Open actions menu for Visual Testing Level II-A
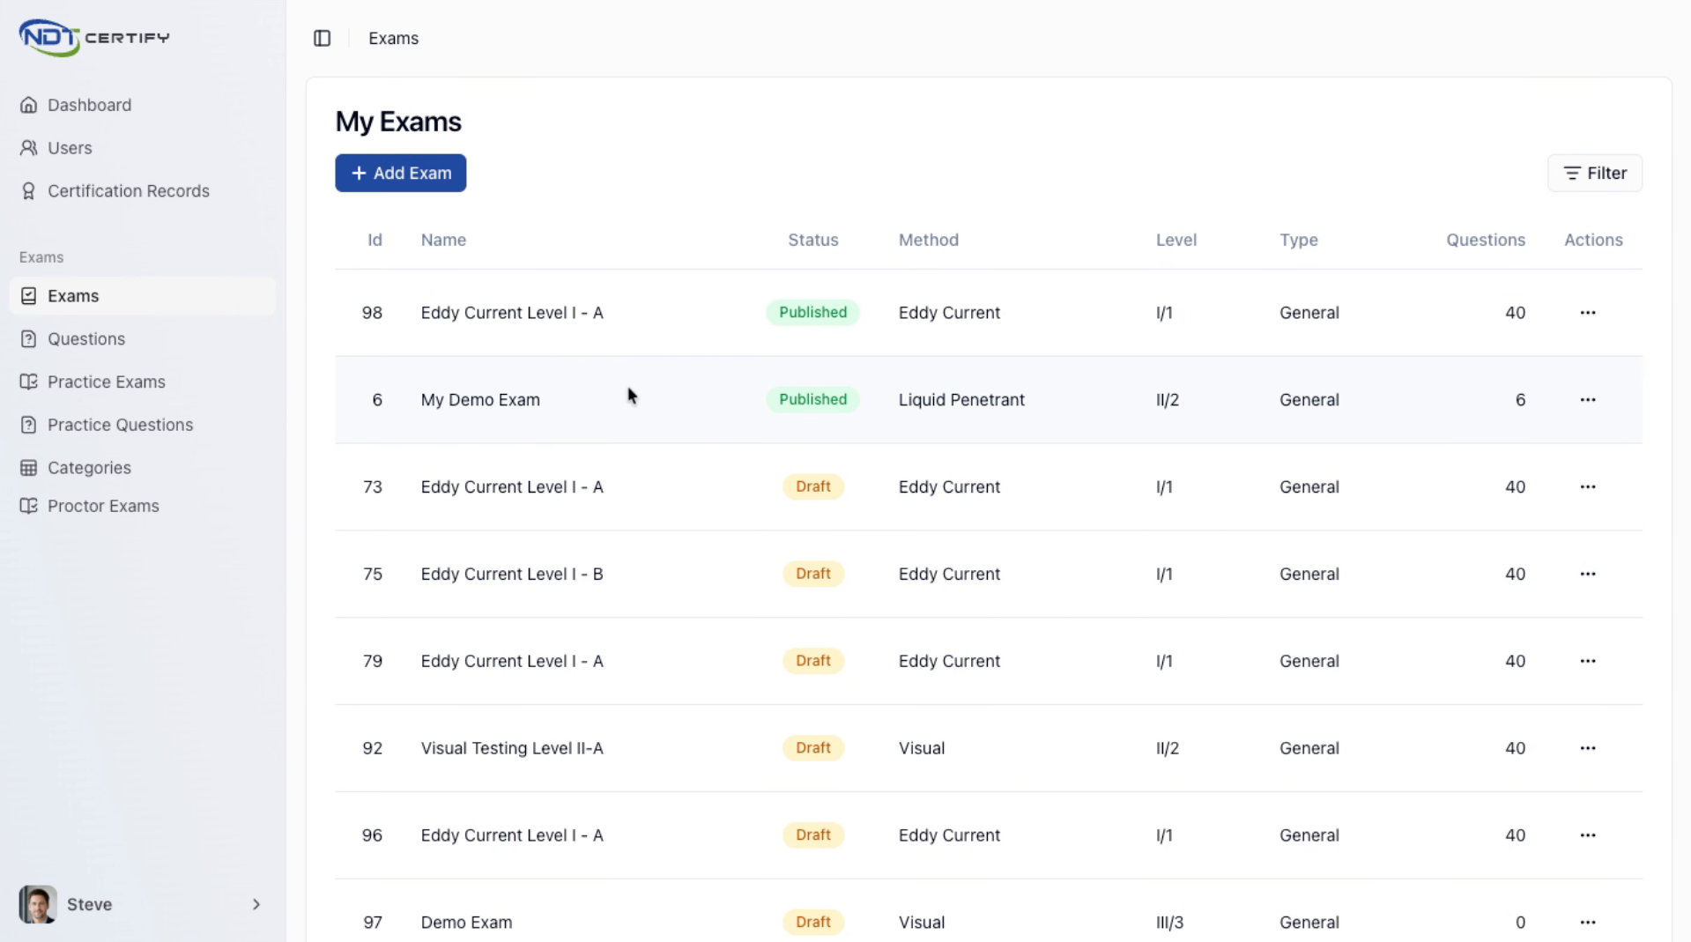The width and height of the screenshot is (1691, 942). 1587,748
